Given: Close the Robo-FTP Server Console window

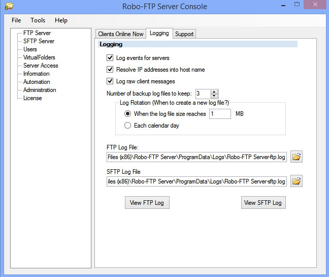Looking at the screenshot, I should (315, 5).
